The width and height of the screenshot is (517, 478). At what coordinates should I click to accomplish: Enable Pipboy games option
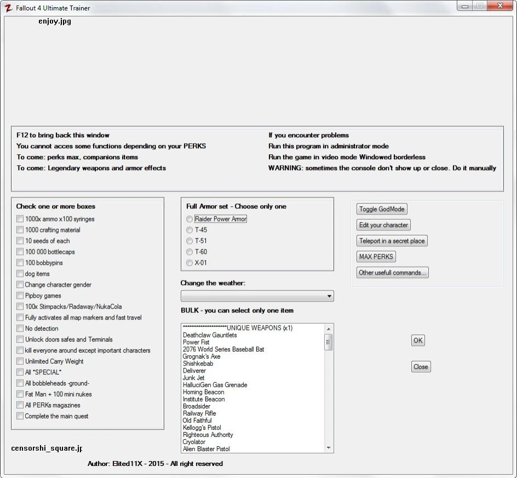tap(20, 296)
